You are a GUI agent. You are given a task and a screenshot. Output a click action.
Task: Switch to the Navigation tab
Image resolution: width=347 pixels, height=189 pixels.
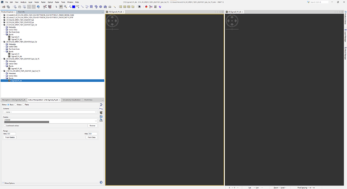pyautogui.click(x=14, y=100)
